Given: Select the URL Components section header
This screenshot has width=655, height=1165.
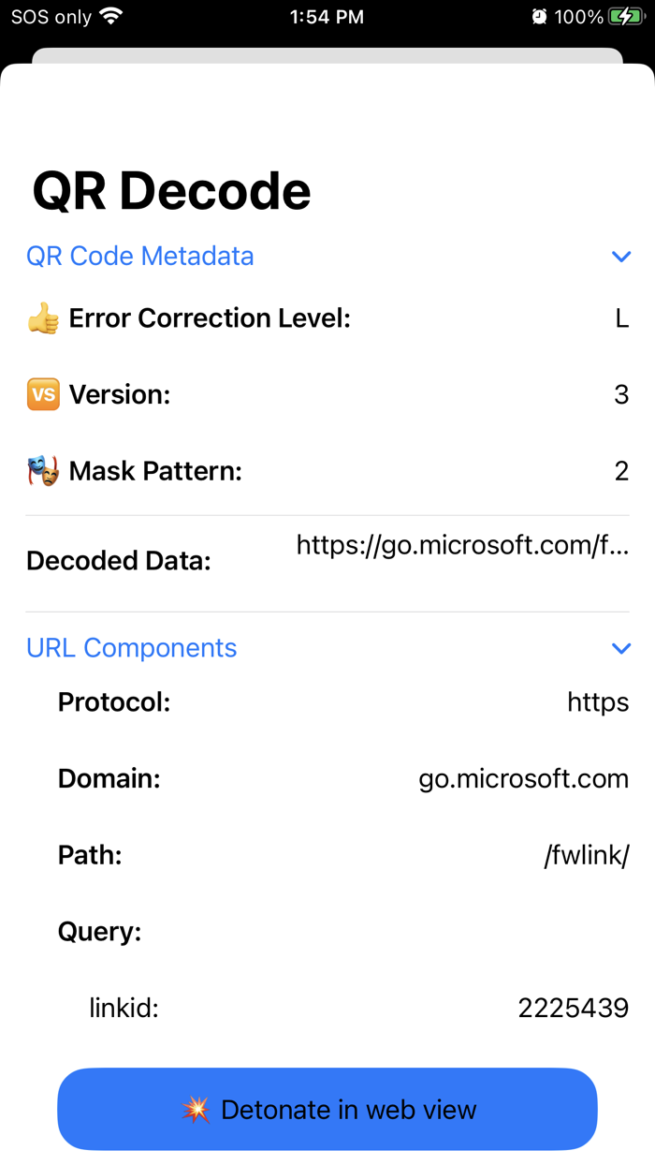Looking at the screenshot, I should tap(132, 647).
